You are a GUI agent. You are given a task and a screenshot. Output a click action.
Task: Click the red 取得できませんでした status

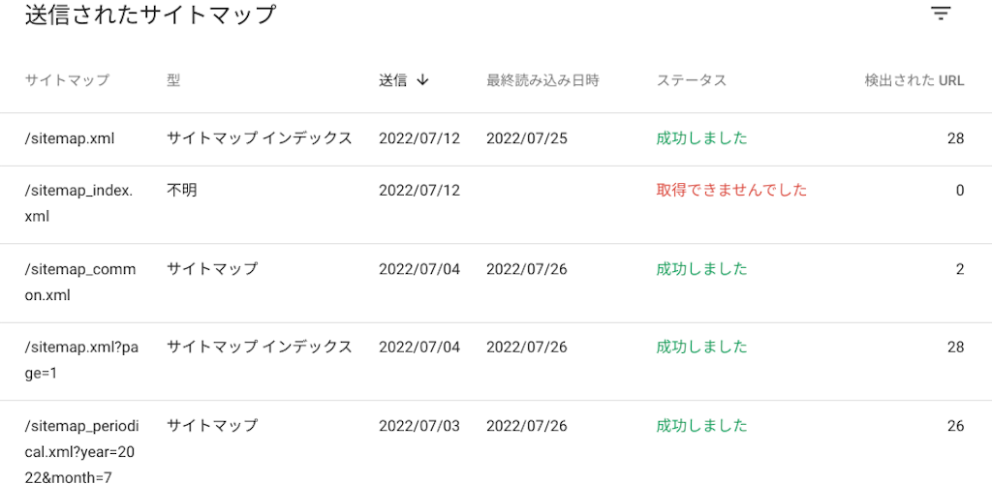(732, 190)
